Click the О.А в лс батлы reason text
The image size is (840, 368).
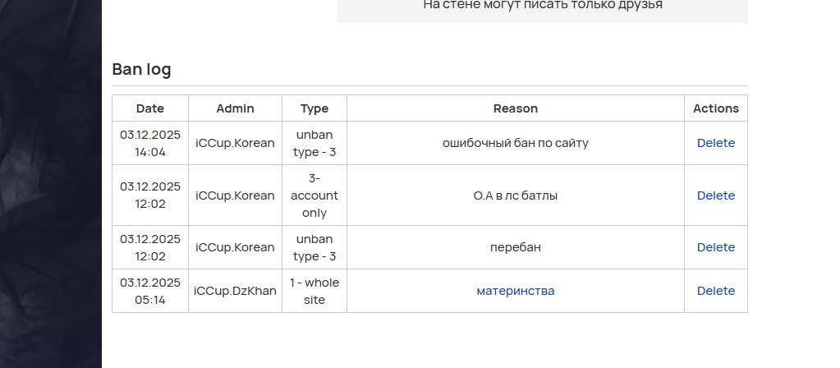[x=516, y=195]
